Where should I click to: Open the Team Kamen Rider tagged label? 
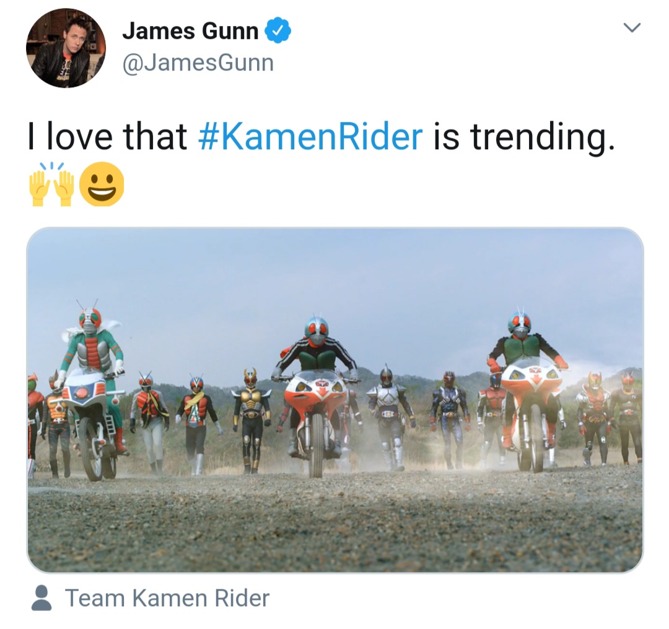point(167,598)
